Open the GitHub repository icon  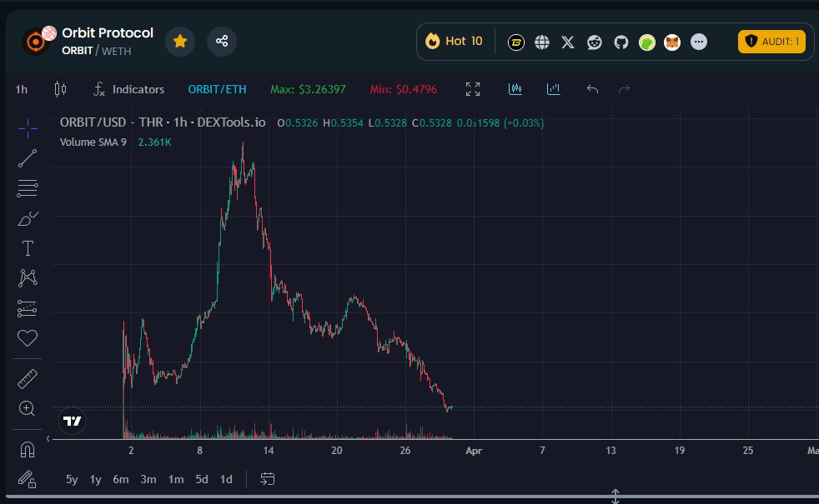(621, 42)
